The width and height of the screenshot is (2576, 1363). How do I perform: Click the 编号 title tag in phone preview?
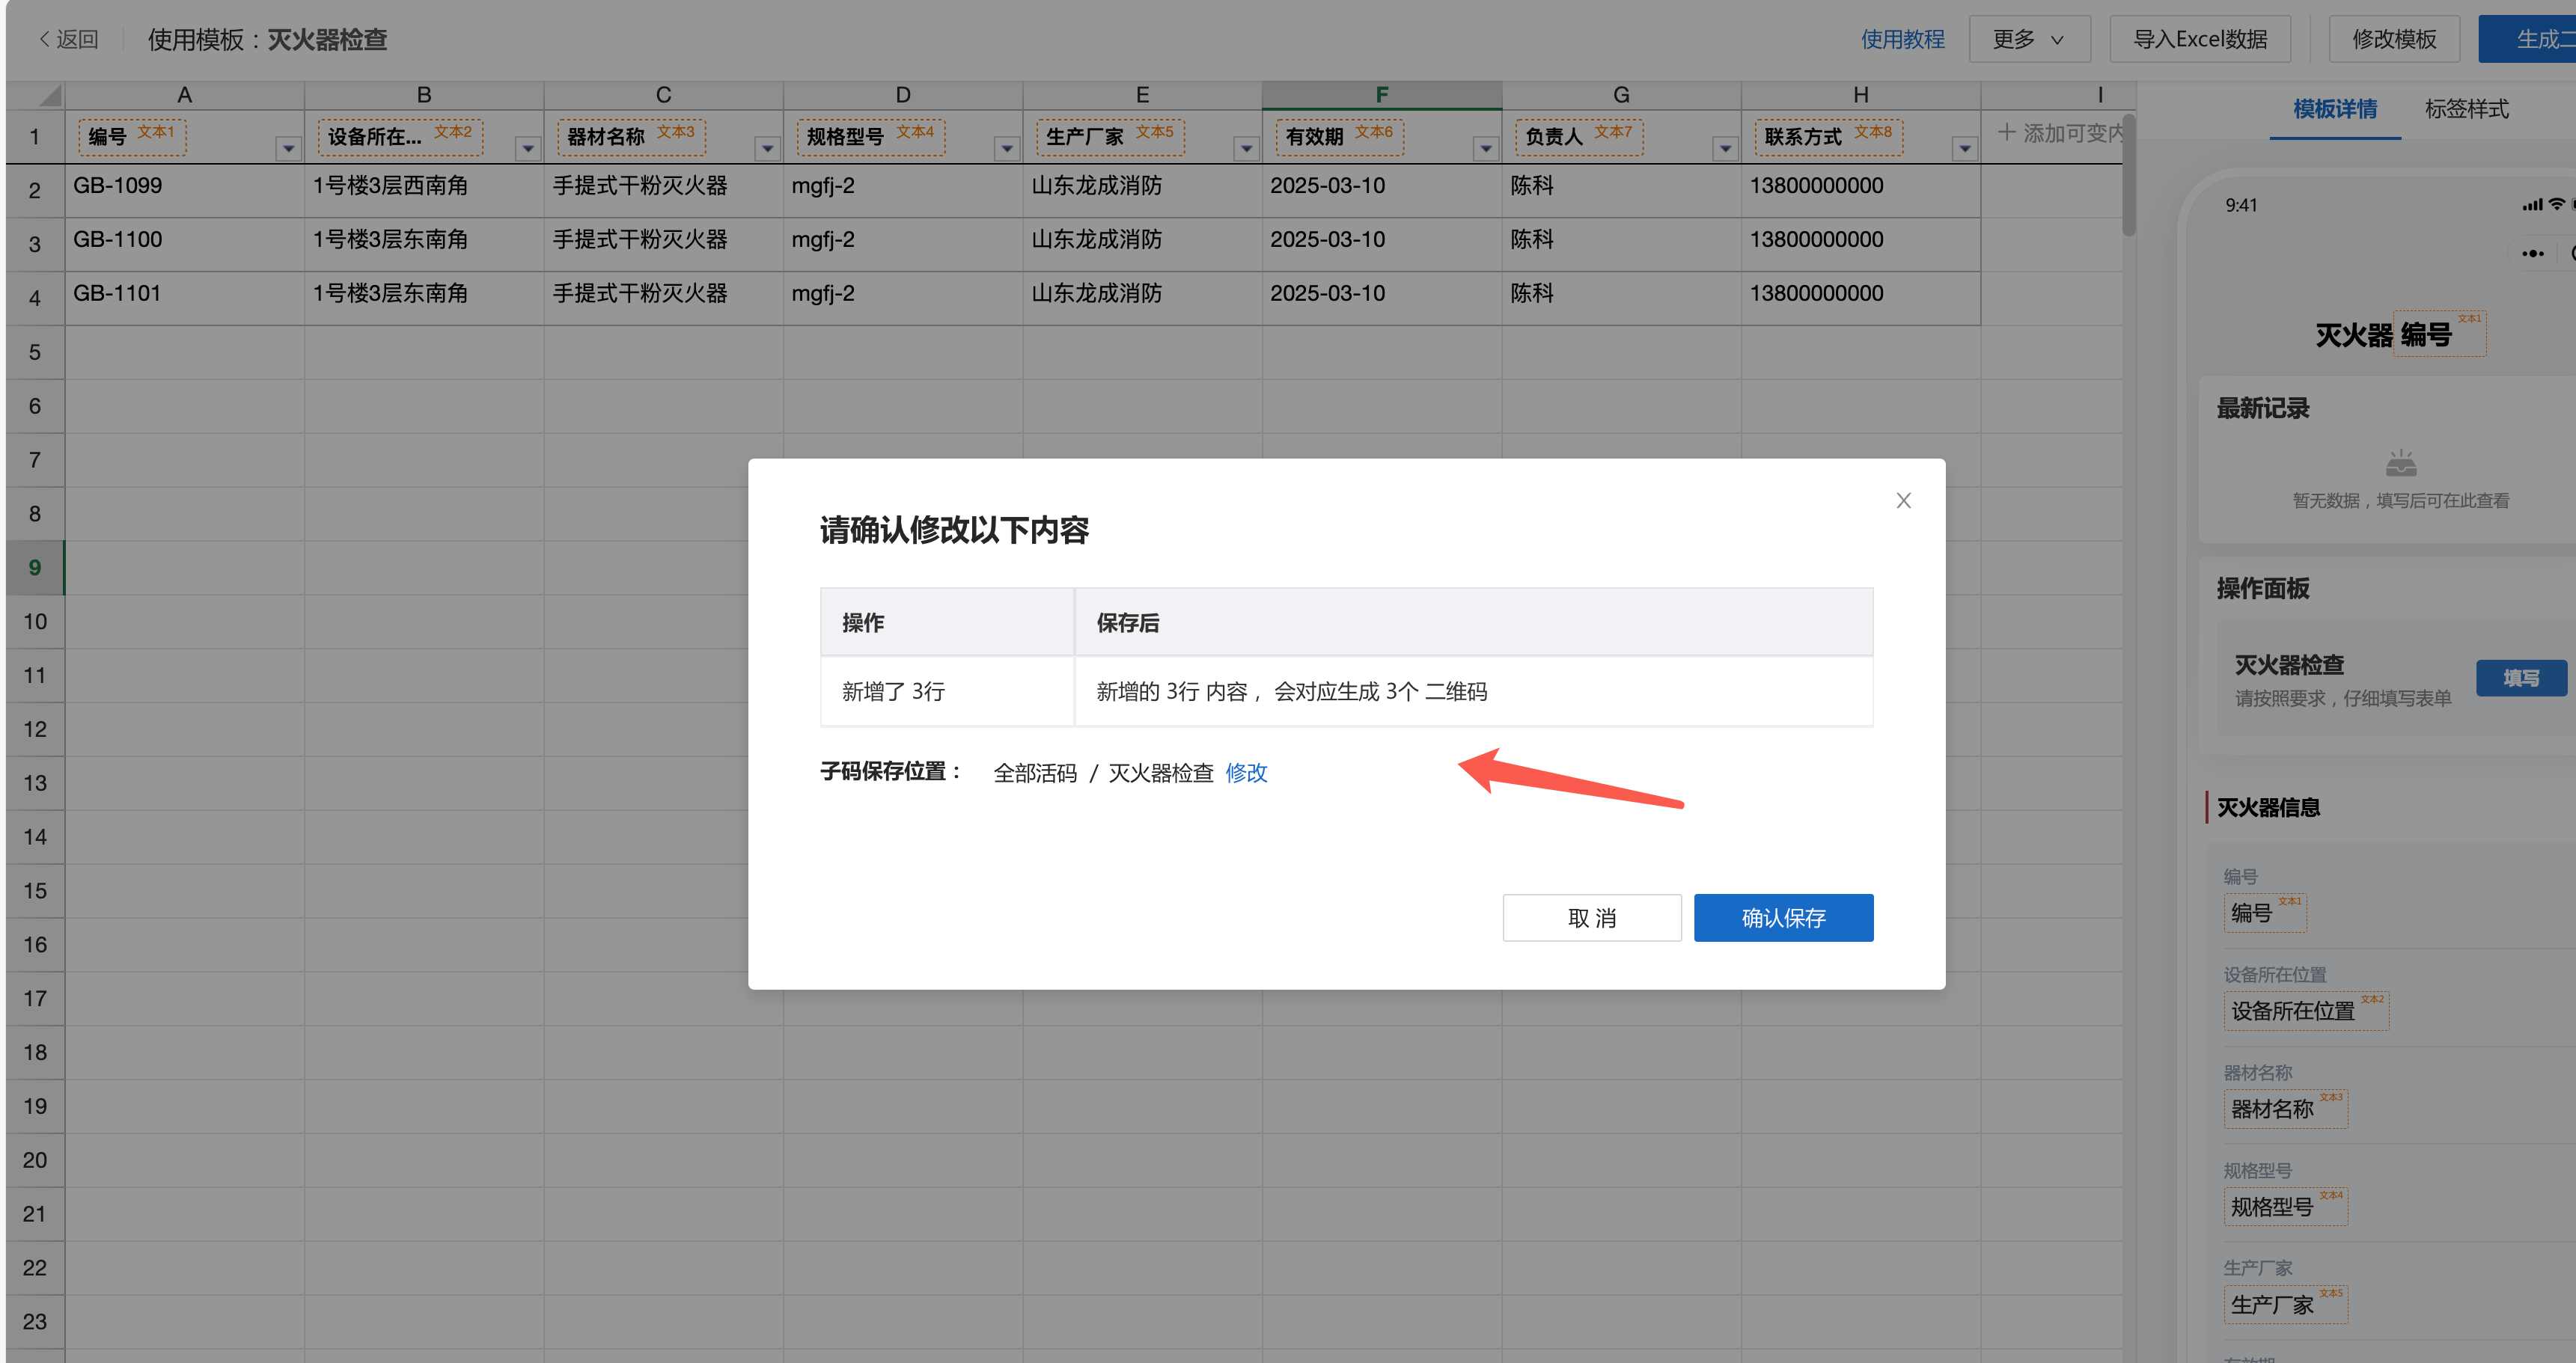(2441, 334)
